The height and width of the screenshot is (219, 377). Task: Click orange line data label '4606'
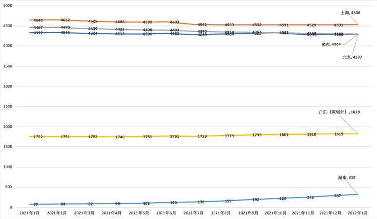coord(120,22)
